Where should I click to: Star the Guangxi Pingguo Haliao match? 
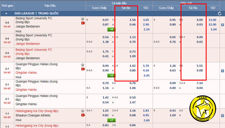pyautogui.click(x=83, y=65)
